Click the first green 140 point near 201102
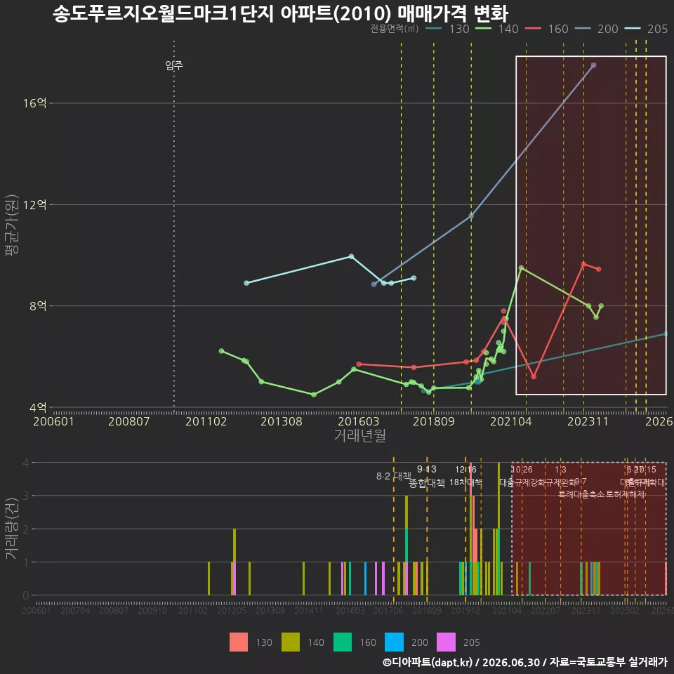 point(221,351)
